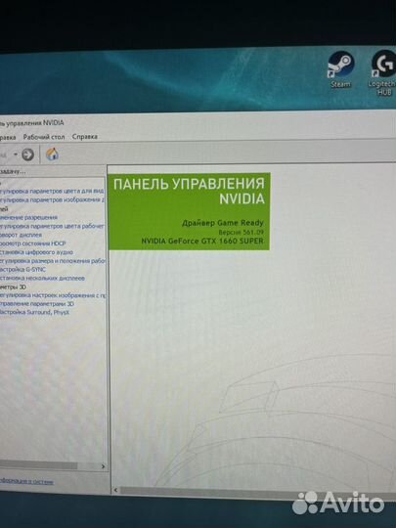Click the Драйвер Game Ready text
Screen dimensions: 396x528
tap(223, 223)
